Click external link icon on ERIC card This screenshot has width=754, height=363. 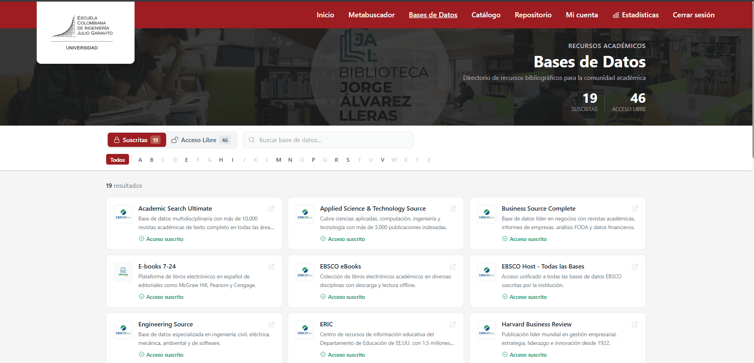click(453, 324)
